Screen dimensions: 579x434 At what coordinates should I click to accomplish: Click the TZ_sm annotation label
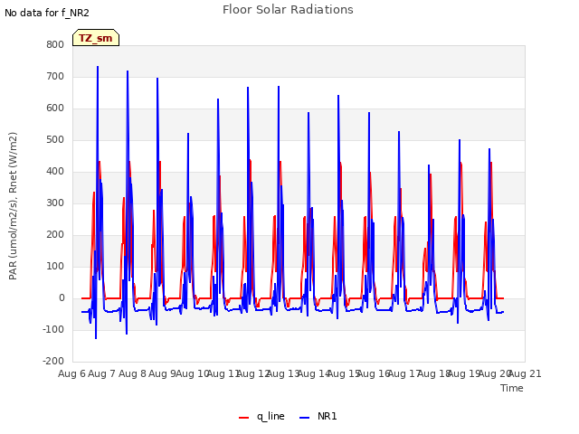tap(96, 38)
